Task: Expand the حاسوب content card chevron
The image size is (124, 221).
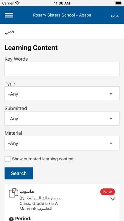Action: coord(113,199)
